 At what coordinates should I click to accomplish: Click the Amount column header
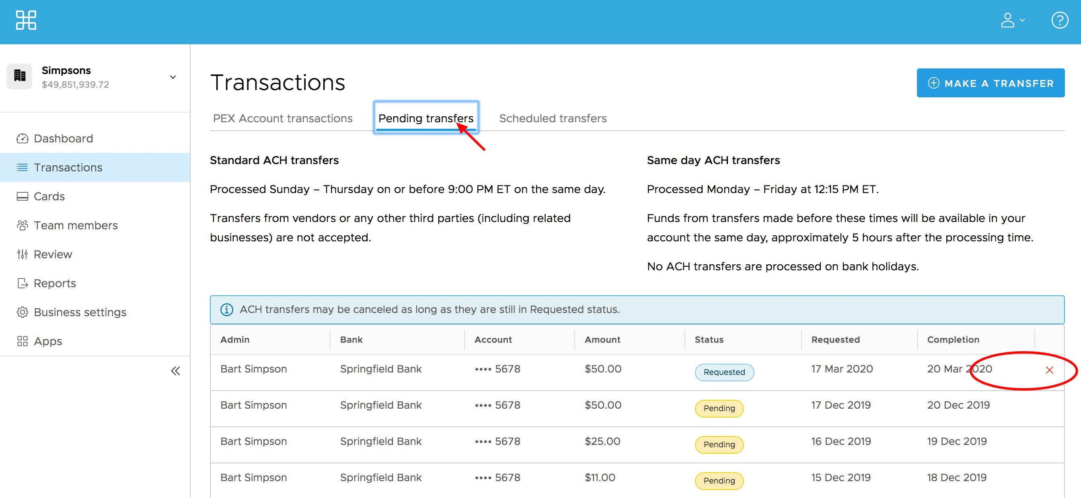coord(602,340)
